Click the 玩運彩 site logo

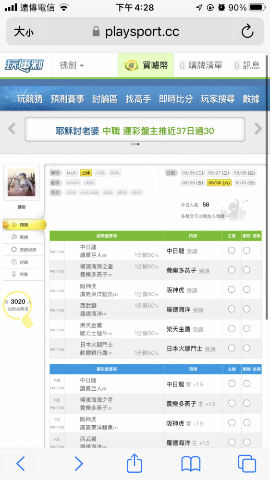[x=24, y=65]
